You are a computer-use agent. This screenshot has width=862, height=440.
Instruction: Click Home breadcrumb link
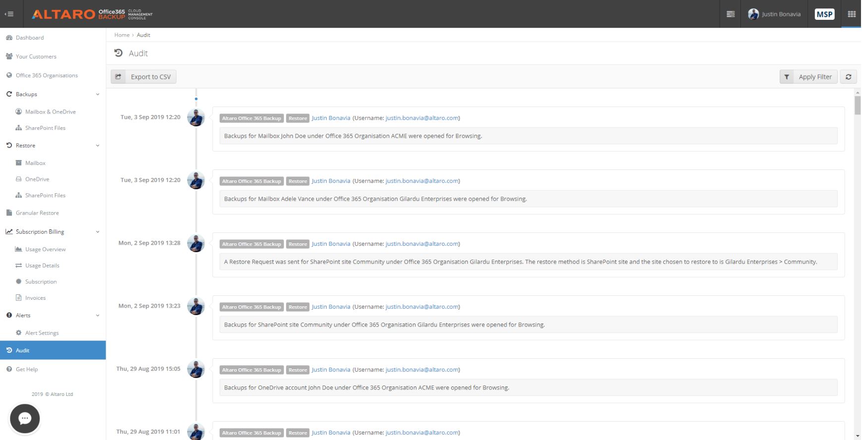tap(122, 35)
